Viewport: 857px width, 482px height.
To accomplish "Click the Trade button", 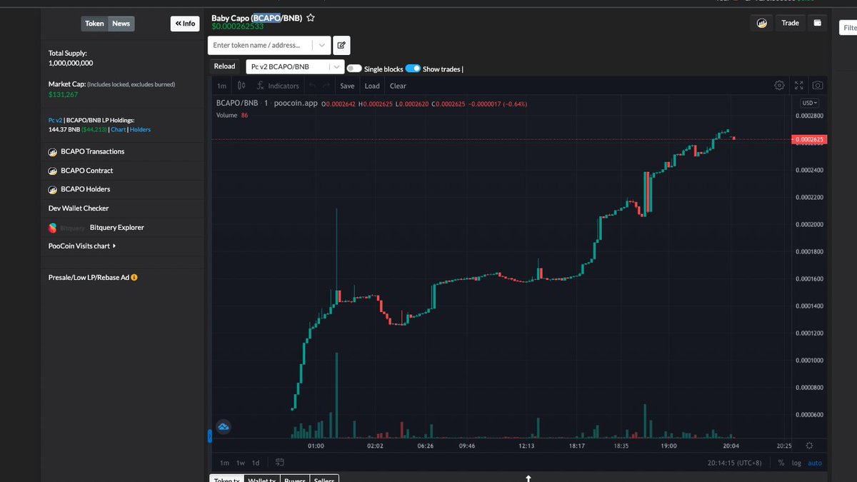I will (x=790, y=23).
